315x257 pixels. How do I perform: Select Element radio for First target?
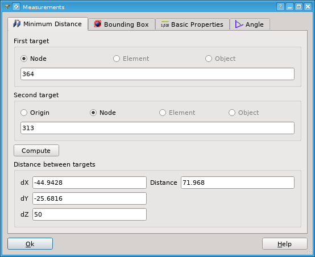(x=117, y=59)
